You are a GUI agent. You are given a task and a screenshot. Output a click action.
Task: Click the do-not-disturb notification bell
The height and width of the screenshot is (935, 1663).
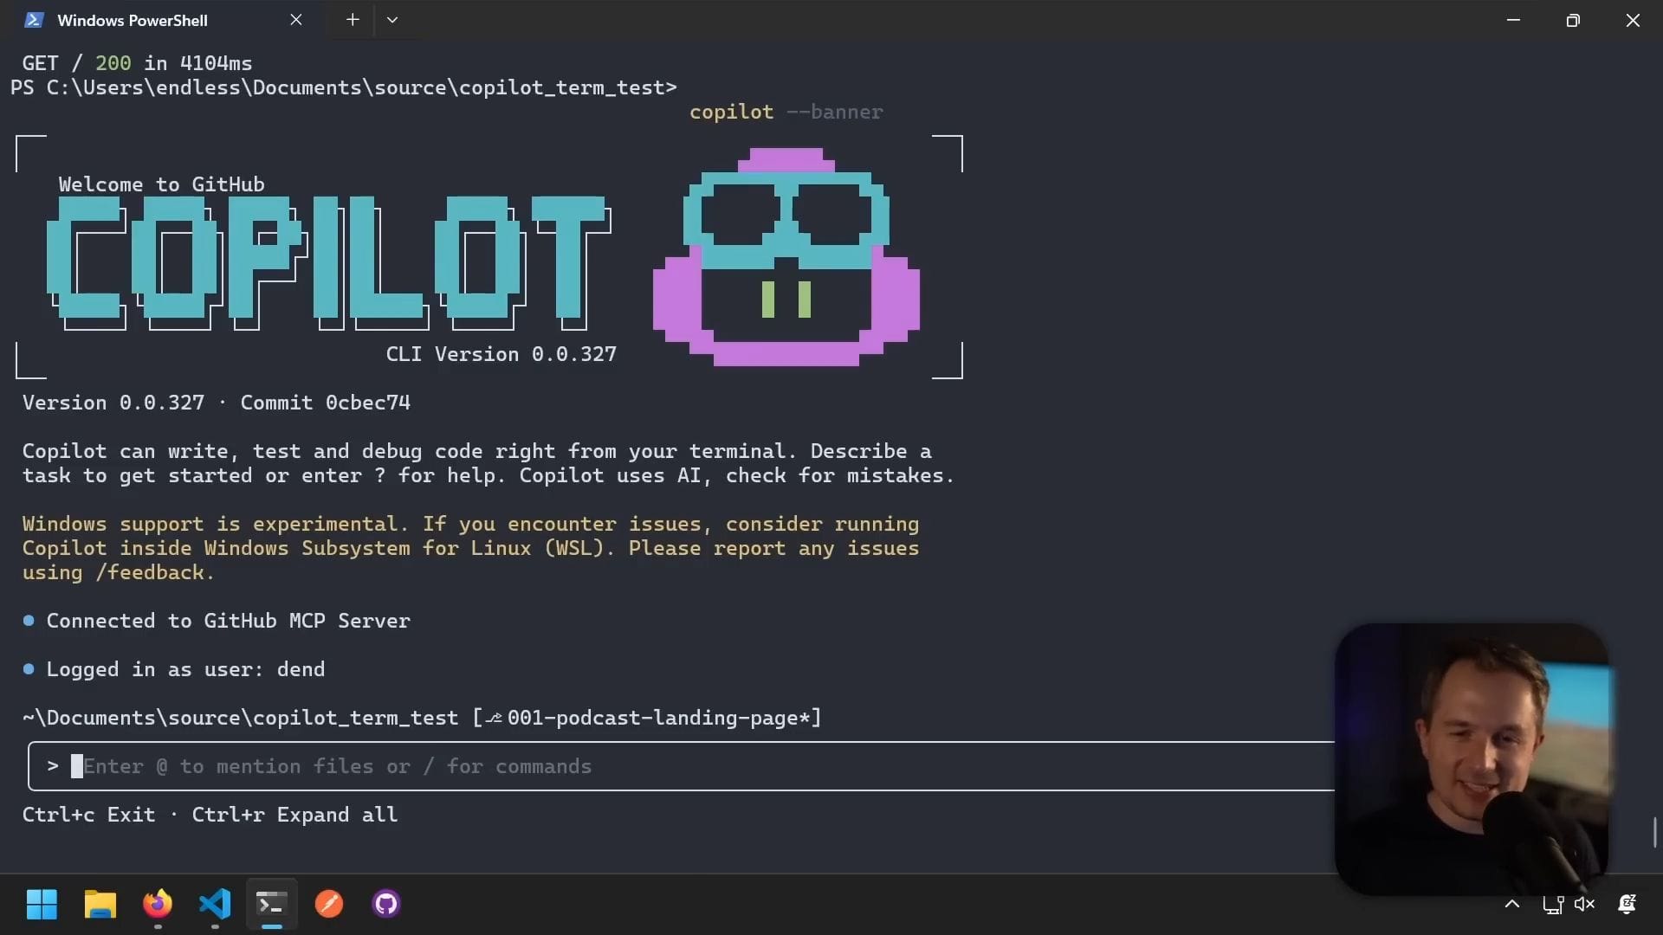pyautogui.click(x=1627, y=905)
